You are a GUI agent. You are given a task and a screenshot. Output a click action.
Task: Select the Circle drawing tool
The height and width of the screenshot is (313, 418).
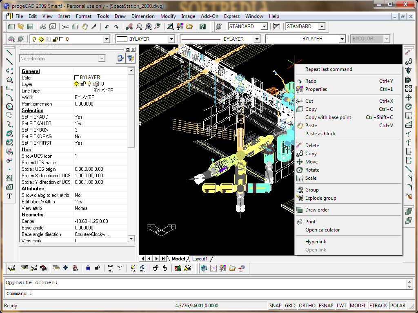tap(9, 106)
